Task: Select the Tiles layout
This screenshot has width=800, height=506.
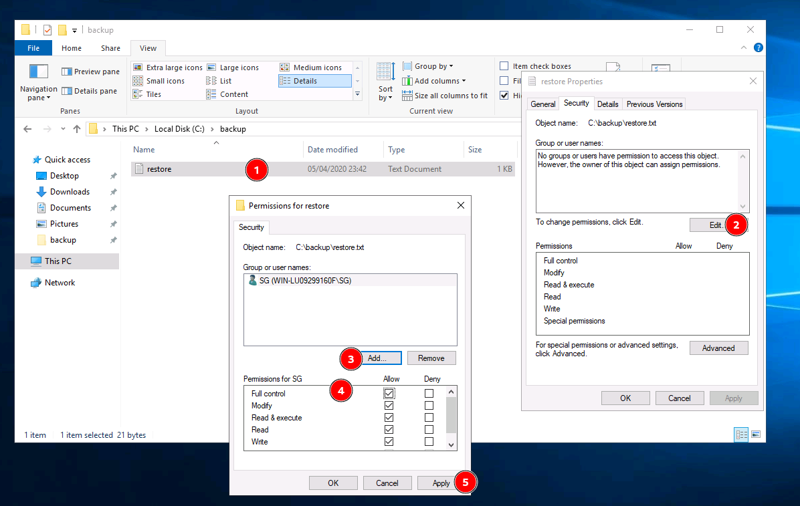Action: click(147, 94)
